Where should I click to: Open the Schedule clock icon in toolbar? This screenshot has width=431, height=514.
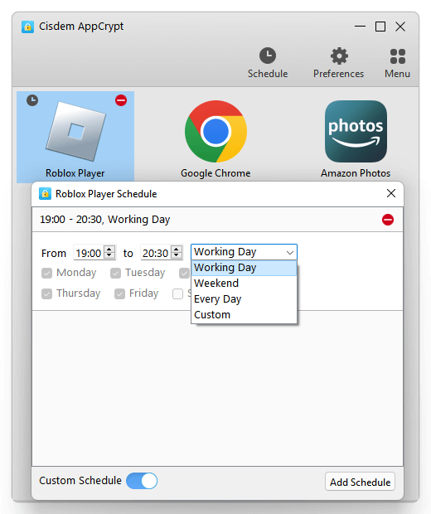coord(268,56)
